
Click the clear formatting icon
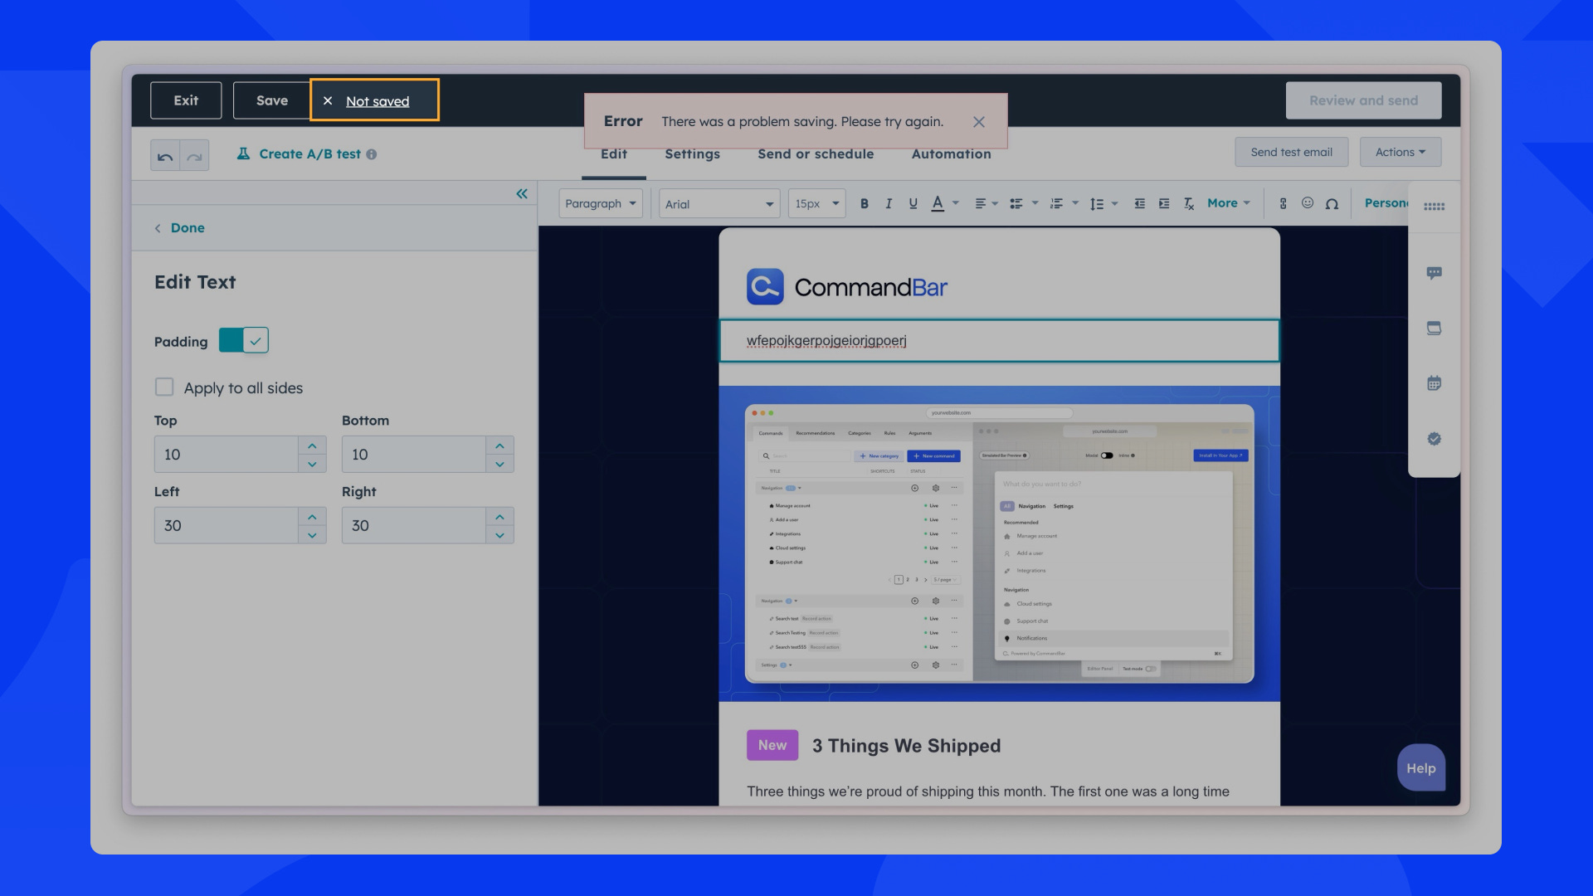click(1189, 204)
